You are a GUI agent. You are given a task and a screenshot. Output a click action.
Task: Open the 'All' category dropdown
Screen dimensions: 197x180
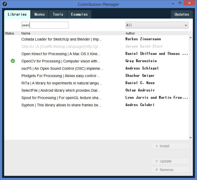coord(157,25)
